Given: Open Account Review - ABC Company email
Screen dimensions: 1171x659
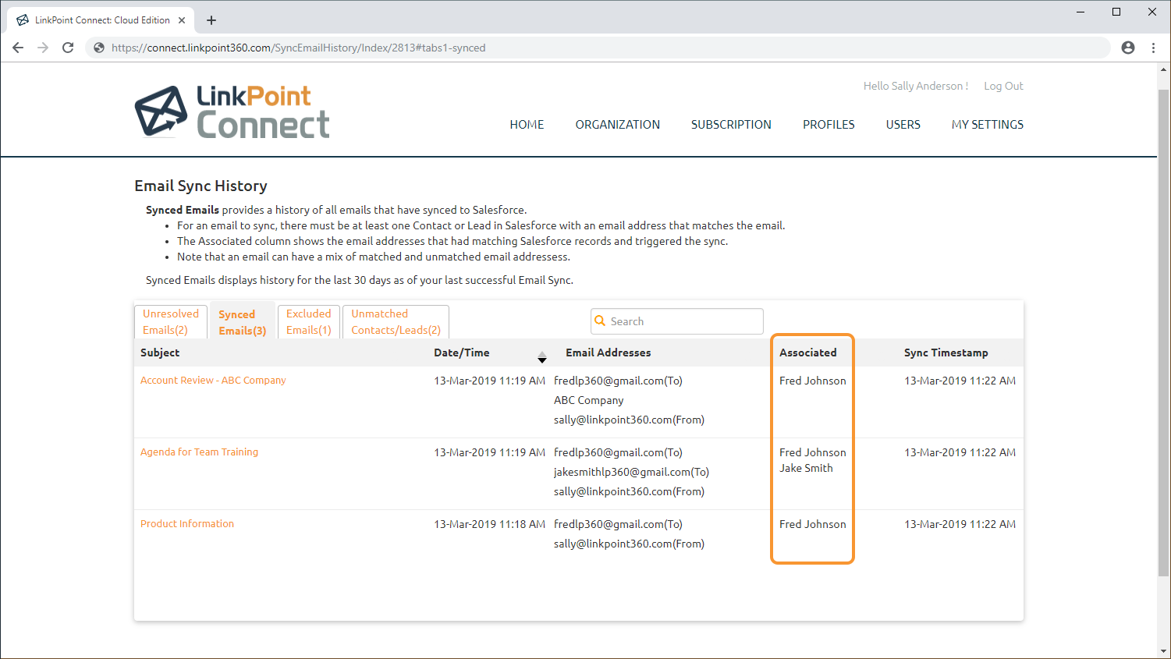Looking at the screenshot, I should [213, 381].
